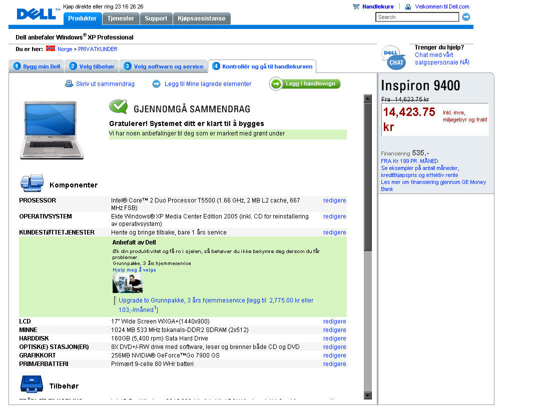Click redigere for OPERATIVSYSTEM row
The image size is (547, 410).
click(x=334, y=216)
